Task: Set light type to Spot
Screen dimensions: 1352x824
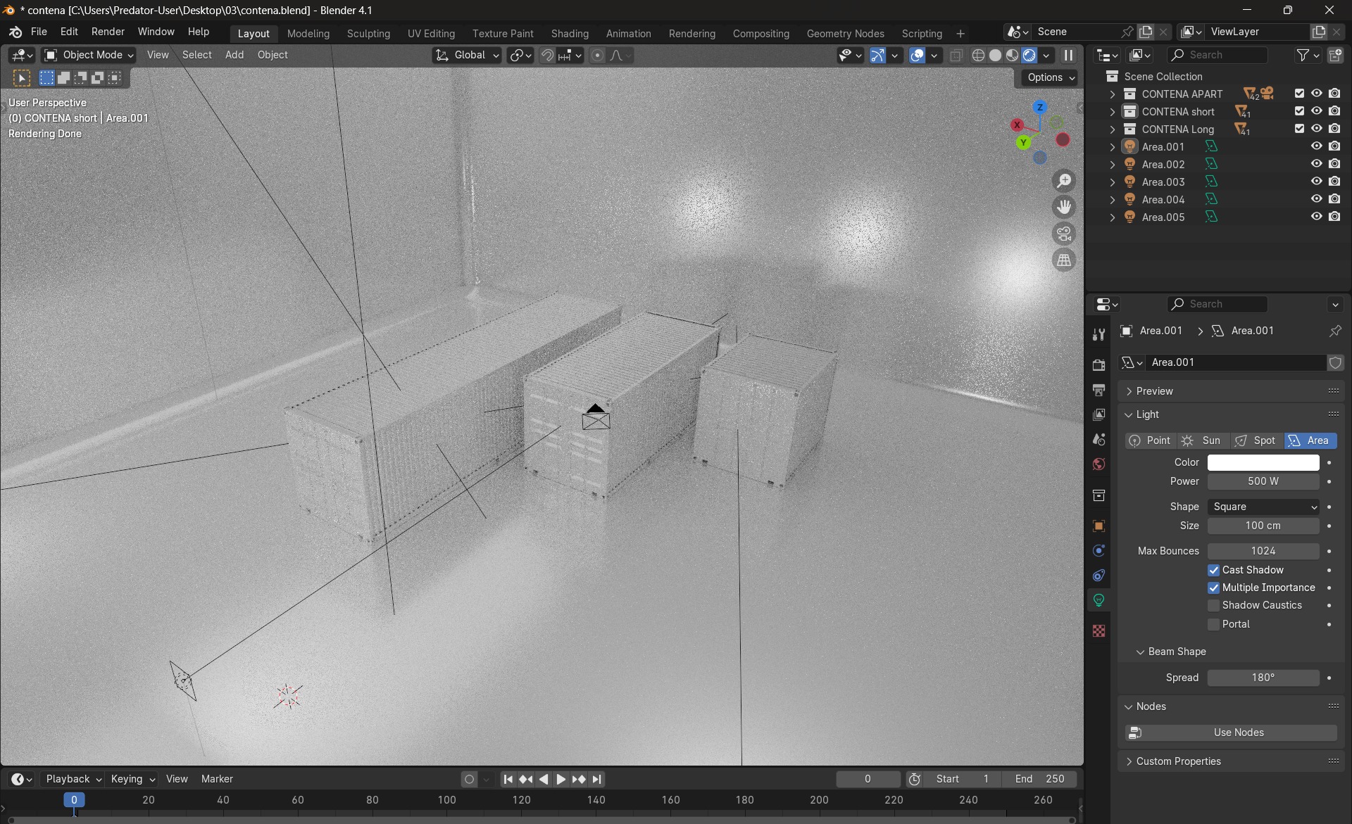Action: click(1257, 440)
